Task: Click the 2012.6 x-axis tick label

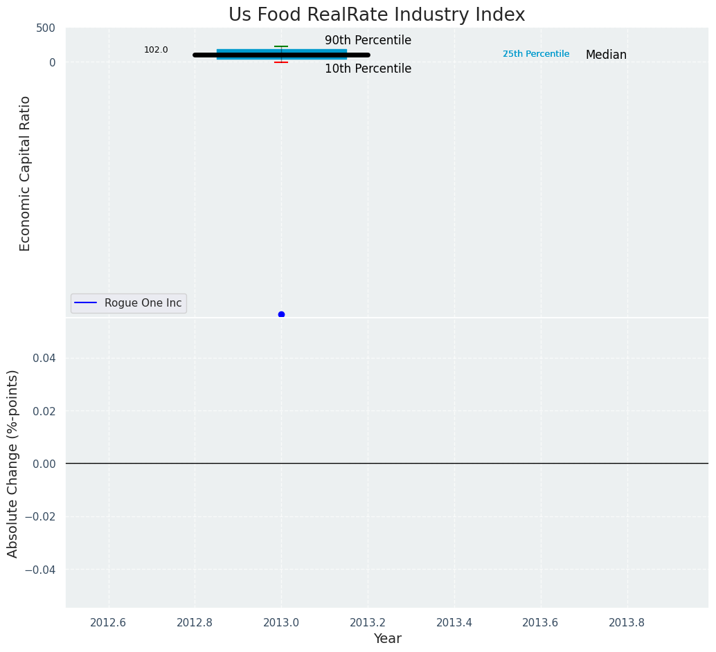Action: pyautogui.click(x=109, y=622)
